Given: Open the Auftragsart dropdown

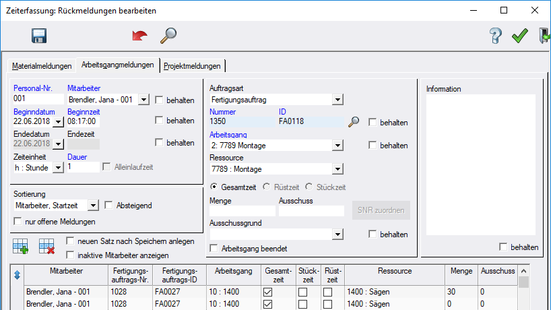Looking at the screenshot, I should click(x=337, y=100).
